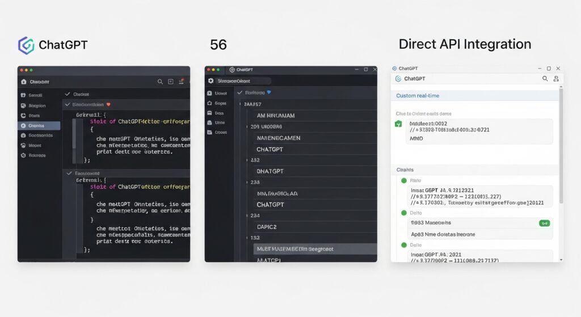Screen dimensions: 581x317
Task: Toggle the Rolitoroo checkmark in middle window
Action: click(240, 92)
